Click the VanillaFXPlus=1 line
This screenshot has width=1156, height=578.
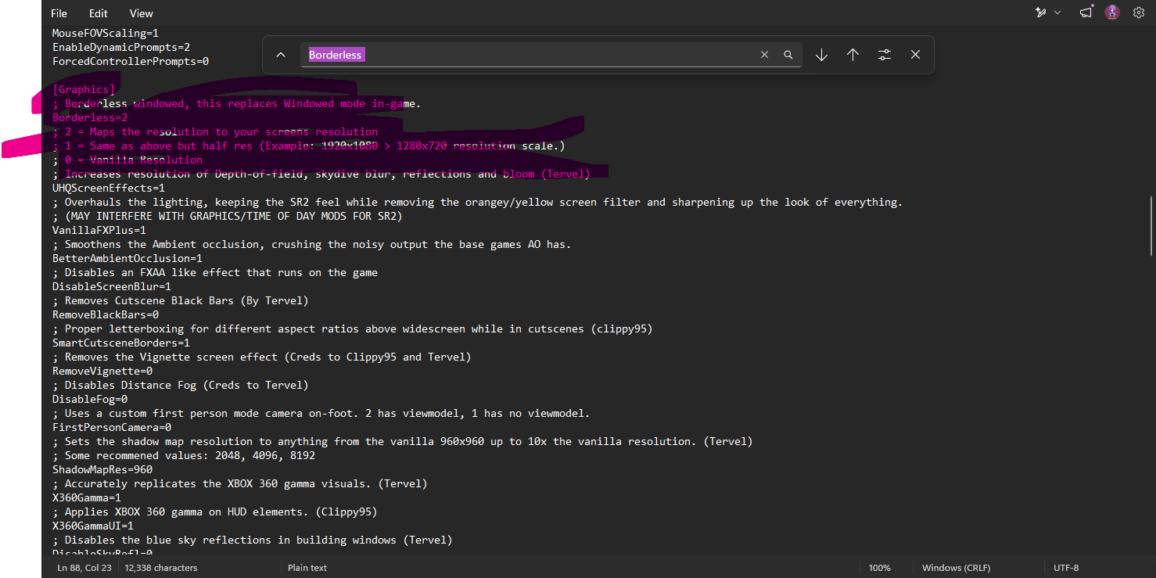(99, 230)
